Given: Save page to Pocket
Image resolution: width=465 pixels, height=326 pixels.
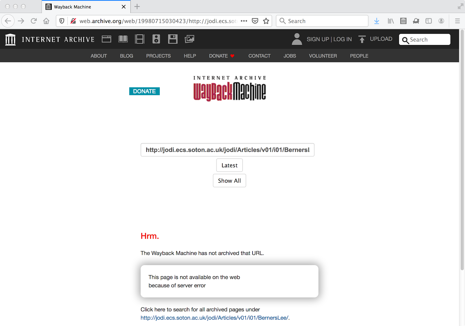Looking at the screenshot, I should [x=255, y=21].
